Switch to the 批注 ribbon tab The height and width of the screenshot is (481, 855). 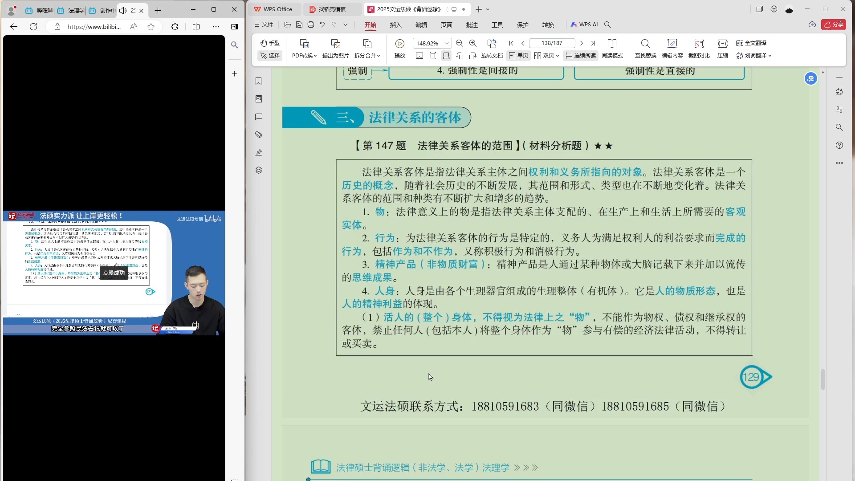point(472,25)
